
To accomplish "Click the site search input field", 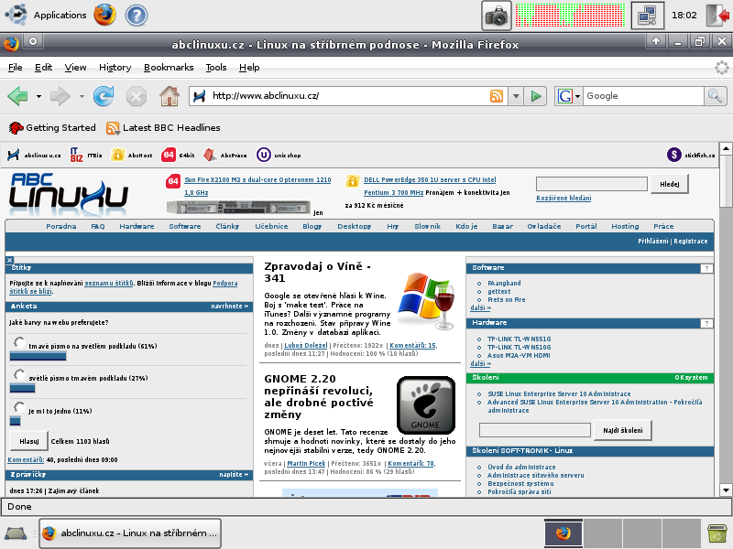I will [x=591, y=184].
